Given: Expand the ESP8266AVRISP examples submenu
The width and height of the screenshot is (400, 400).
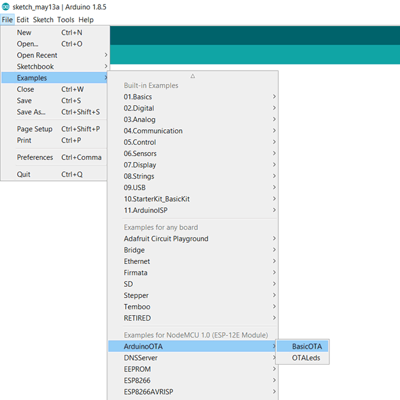Looking at the screenshot, I should (x=149, y=391).
